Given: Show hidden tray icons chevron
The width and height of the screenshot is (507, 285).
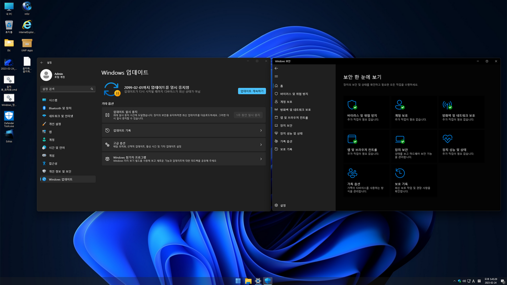Looking at the screenshot, I should [x=455, y=281].
